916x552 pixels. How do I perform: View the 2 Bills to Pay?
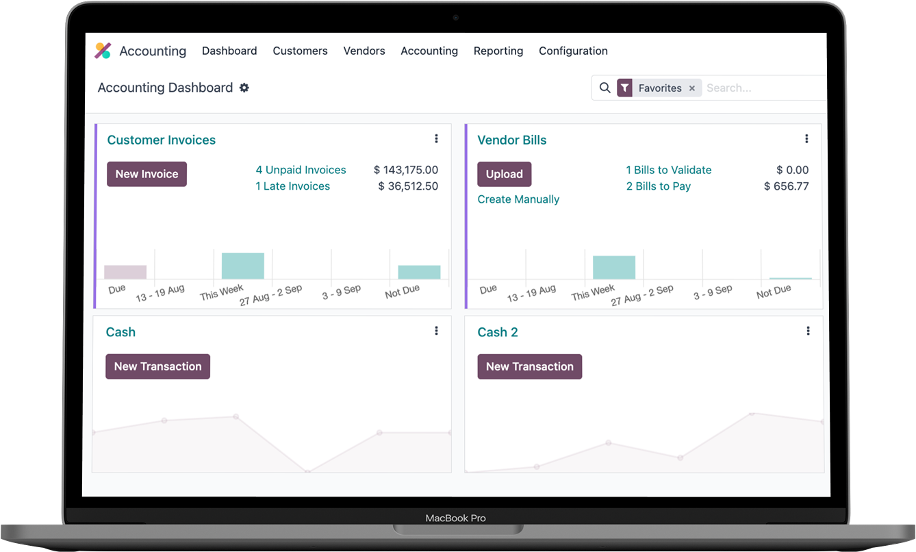coord(658,186)
